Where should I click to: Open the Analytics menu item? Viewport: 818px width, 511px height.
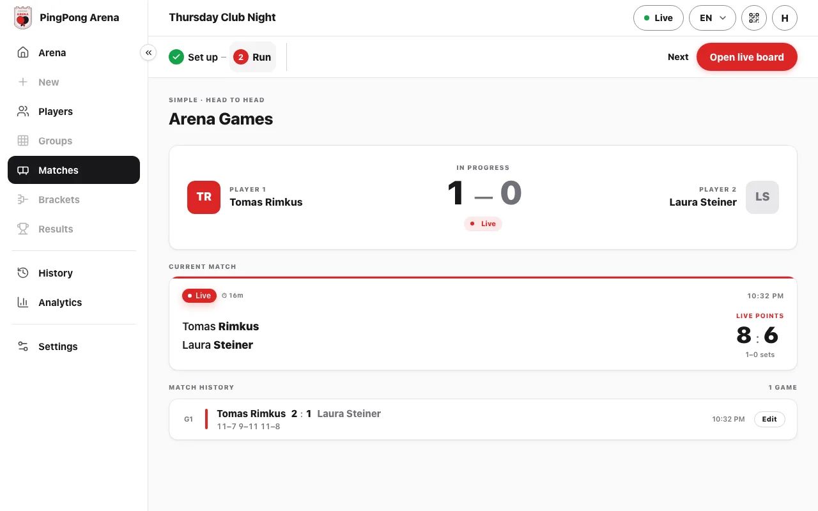coord(73,302)
